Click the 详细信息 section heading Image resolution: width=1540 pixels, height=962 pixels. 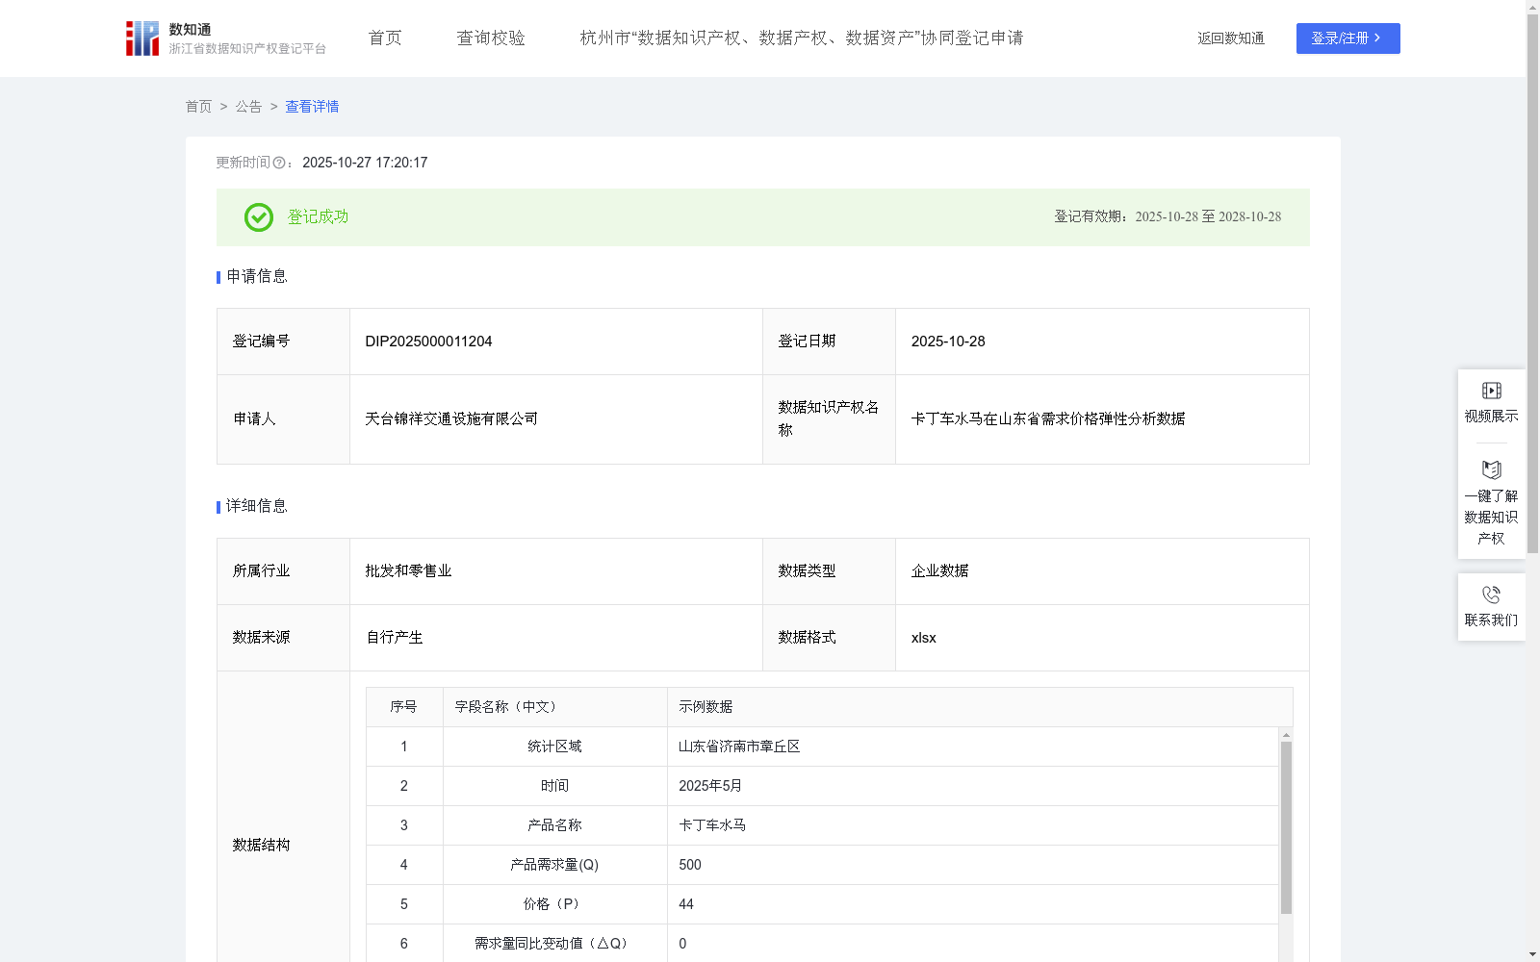256,507
